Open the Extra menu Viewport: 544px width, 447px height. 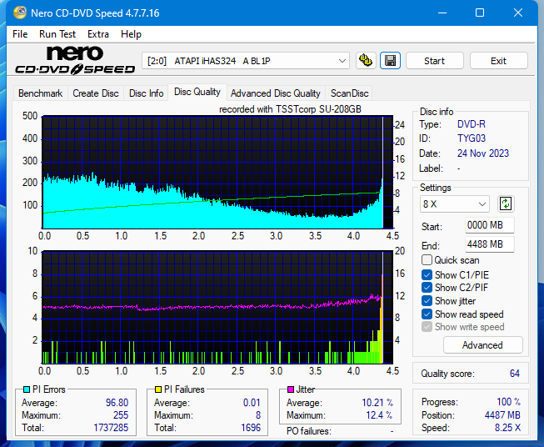pyautogui.click(x=98, y=34)
